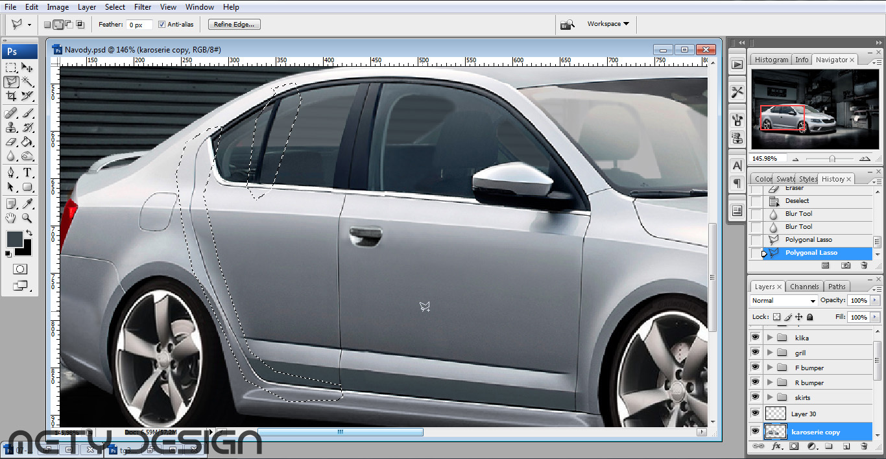Open the Layer menu

click(87, 7)
